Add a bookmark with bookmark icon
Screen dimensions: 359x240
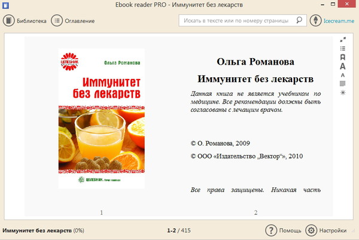point(343,57)
